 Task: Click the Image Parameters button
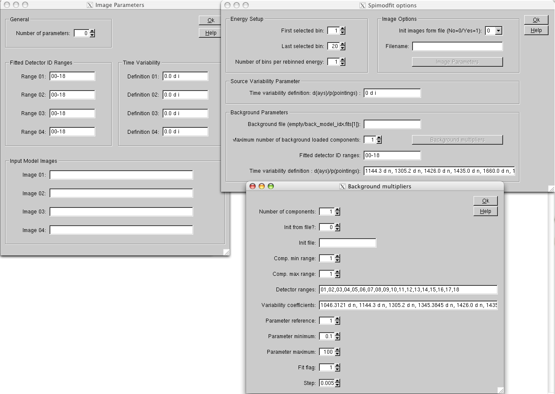point(457,62)
